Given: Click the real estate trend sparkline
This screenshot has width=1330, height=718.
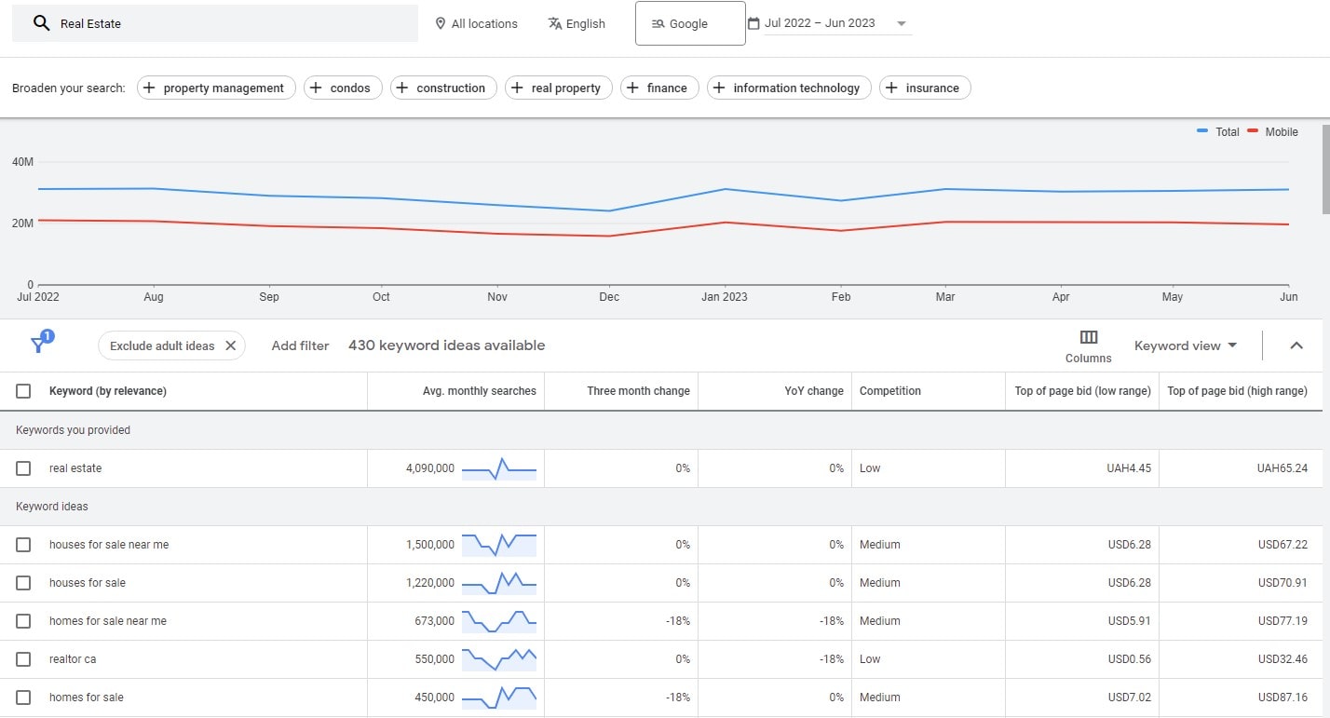Looking at the screenshot, I should click(x=499, y=468).
